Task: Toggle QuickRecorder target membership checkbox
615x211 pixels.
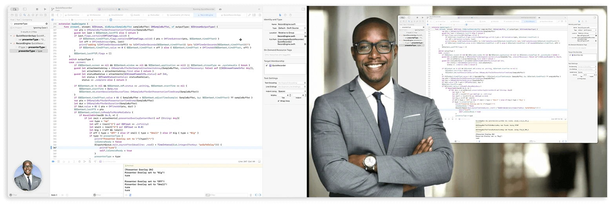Action: coord(266,65)
